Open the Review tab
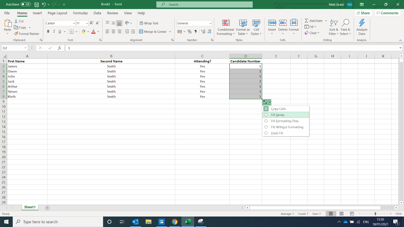Screen dimensions: 404x227 coord(112,13)
